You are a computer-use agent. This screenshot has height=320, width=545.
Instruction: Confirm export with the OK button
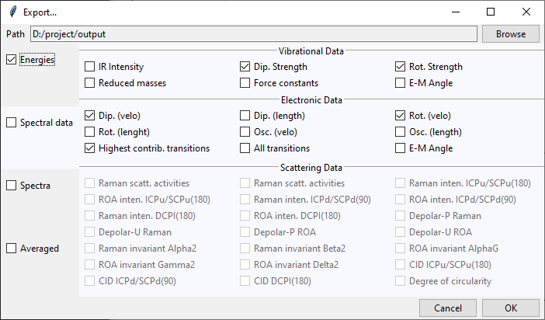tap(511, 308)
